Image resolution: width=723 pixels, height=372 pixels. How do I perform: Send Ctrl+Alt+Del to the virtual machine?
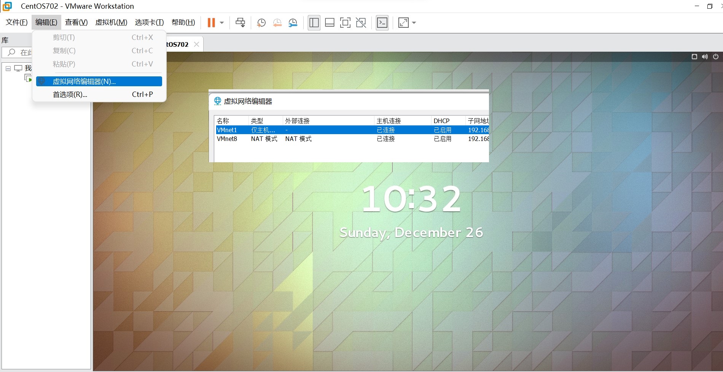point(240,23)
